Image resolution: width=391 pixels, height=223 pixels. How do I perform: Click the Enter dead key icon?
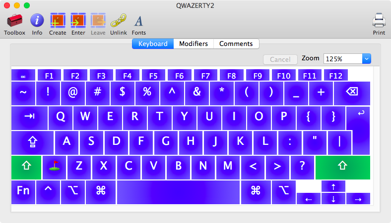[78, 21]
